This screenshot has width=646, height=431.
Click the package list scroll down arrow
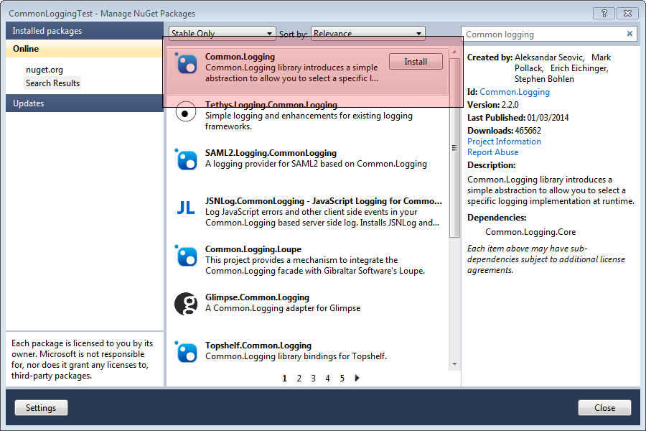pyautogui.click(x=454, y=364)
